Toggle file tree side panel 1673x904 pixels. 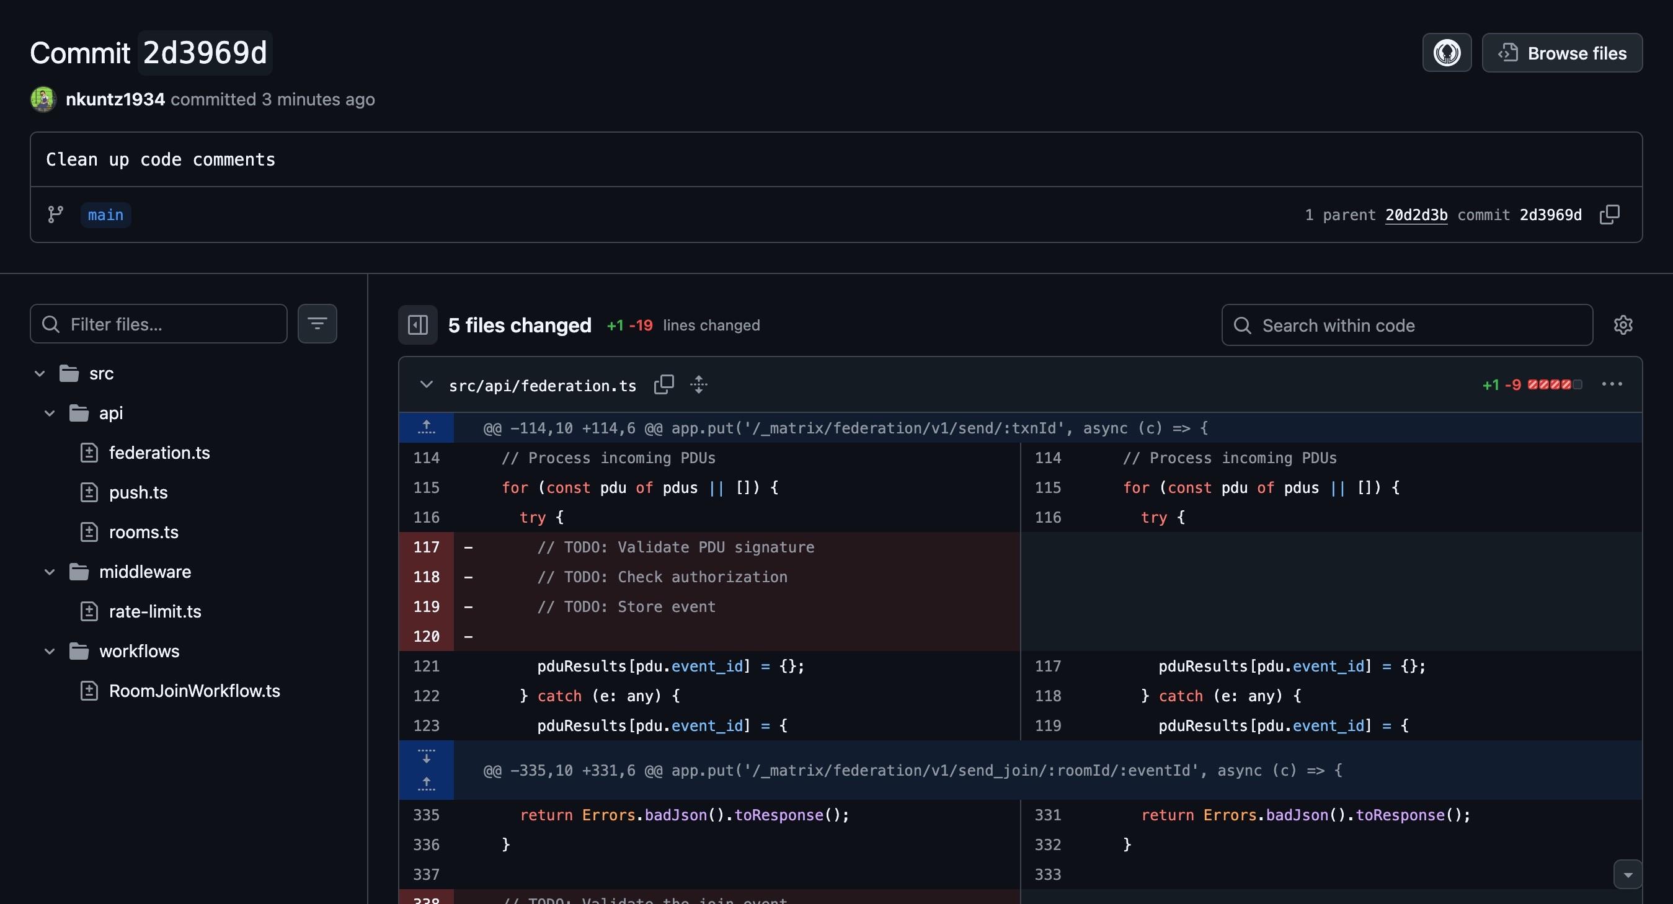[417, 325]
